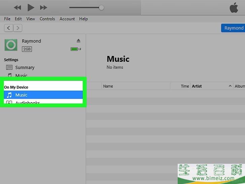Click the No items label

115,67
